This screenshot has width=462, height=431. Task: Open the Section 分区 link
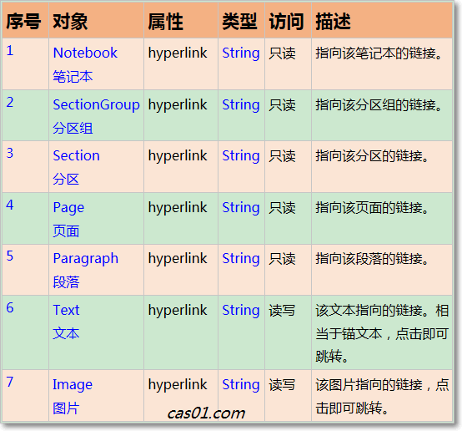76,167
